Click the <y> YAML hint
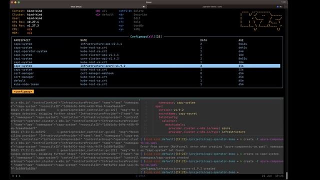Viewport: 320px width, 180px height. click(x=129, y=29)
